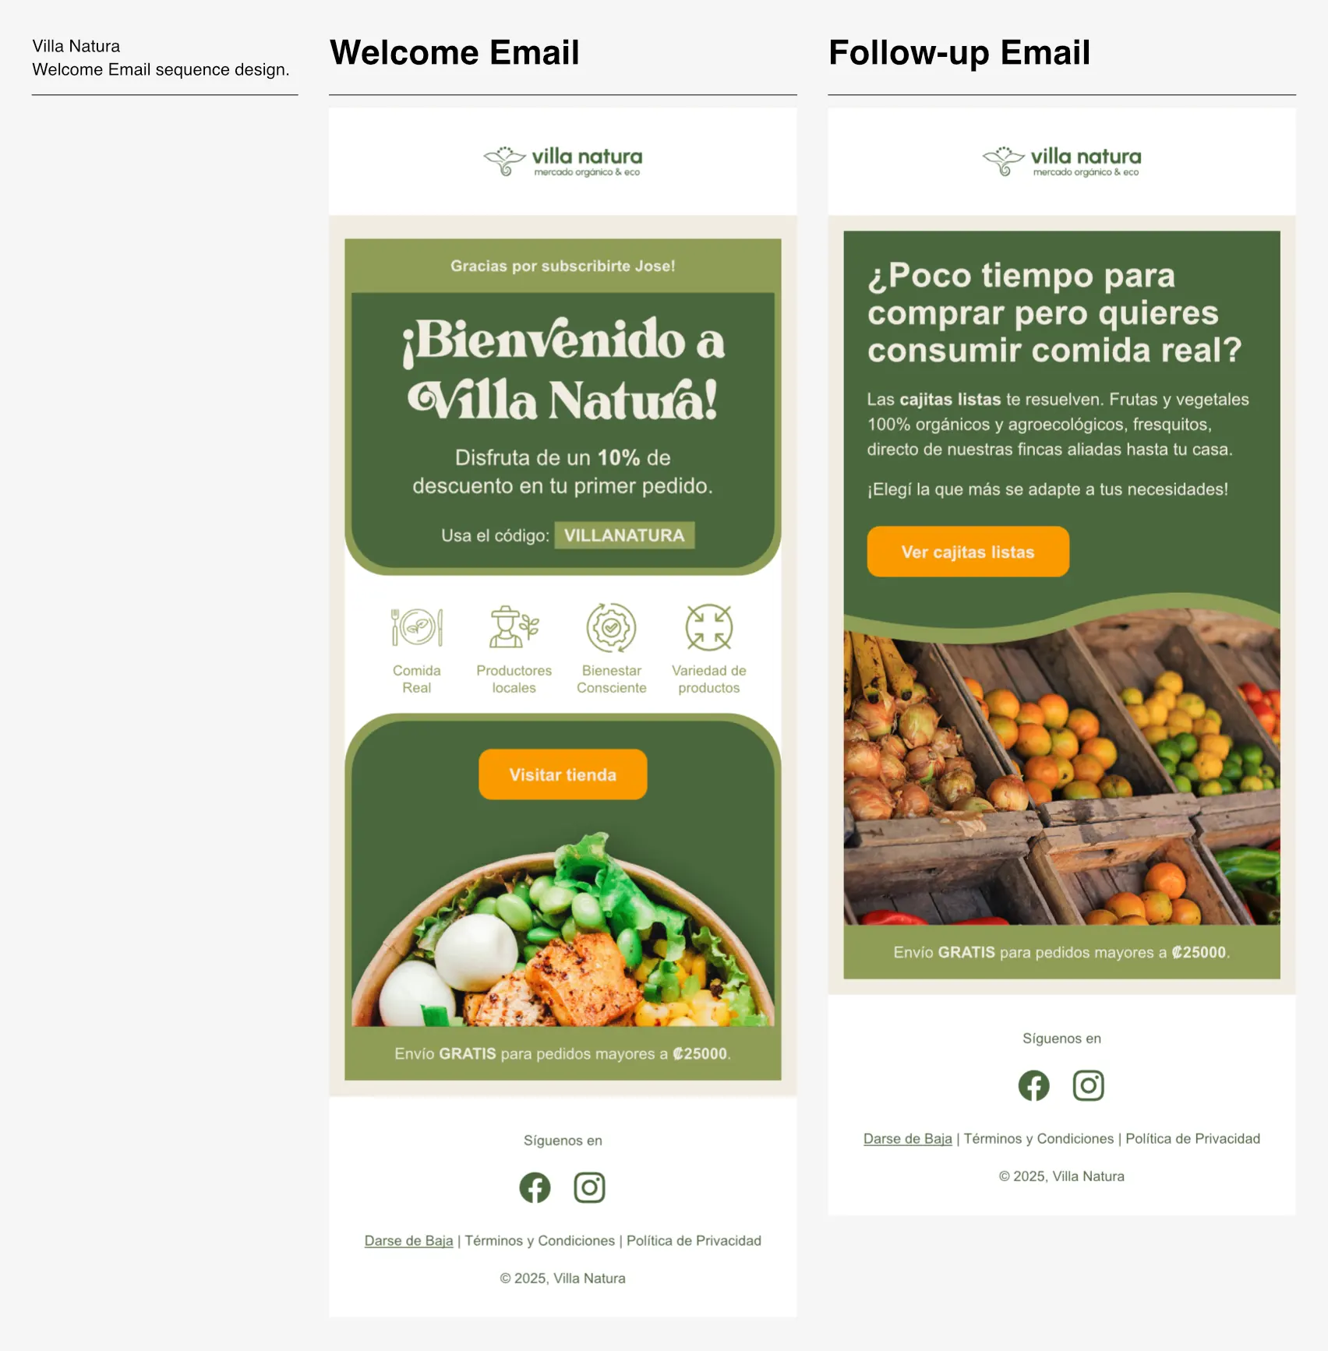Click the Facebook icon in Follow-up Email footer
The height and width of the screenshot is (1351, 1328).
click(x=1033, y=1085)
